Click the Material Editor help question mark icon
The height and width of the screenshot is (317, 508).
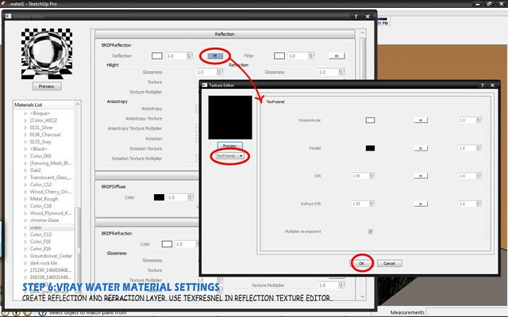coord(356,16)
